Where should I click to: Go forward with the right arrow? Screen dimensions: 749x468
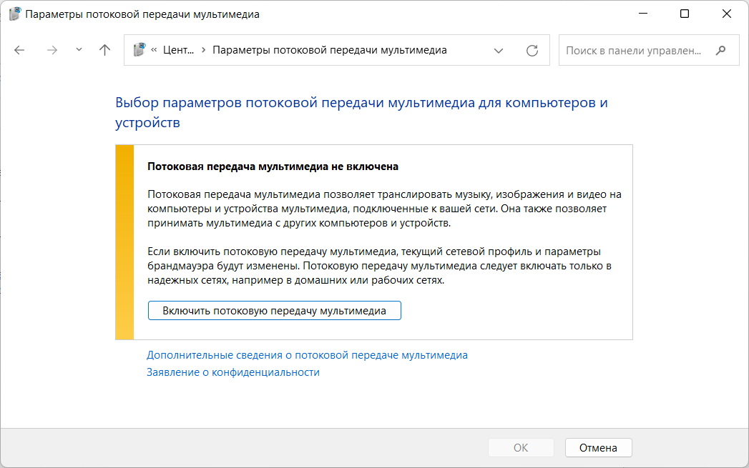[52, 50]
